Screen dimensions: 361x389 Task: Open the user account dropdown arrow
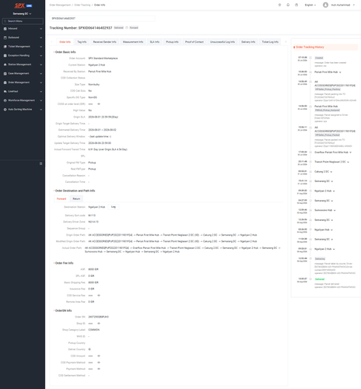pyautogui.click(x=354, y=5)
